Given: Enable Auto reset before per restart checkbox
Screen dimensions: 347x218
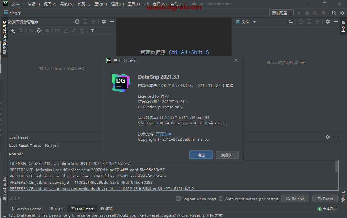Looking at the screenshot, I should (x=221, y=199).
